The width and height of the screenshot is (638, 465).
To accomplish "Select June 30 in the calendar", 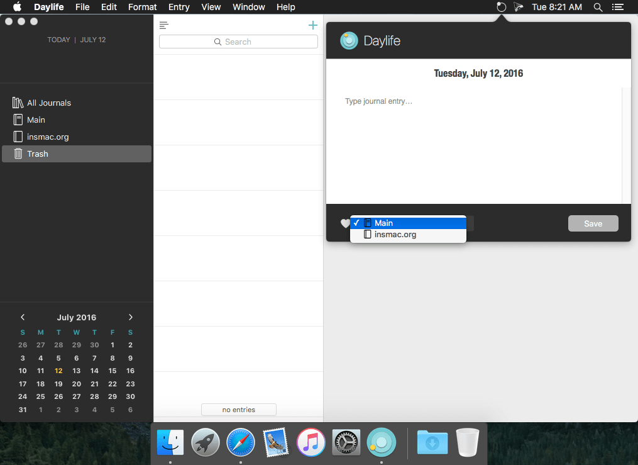I will tap(94, 345).
